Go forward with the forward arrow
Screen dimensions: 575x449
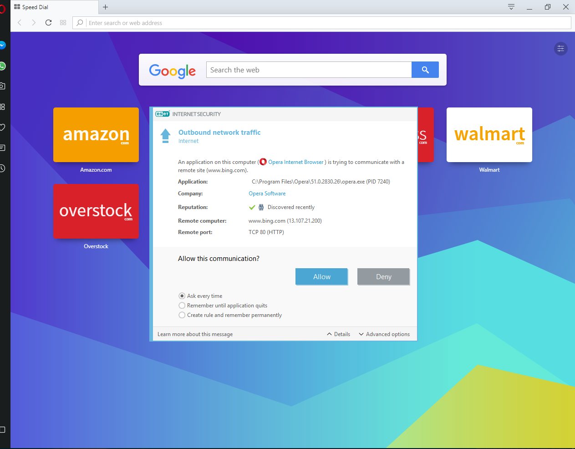pos(34,22)
